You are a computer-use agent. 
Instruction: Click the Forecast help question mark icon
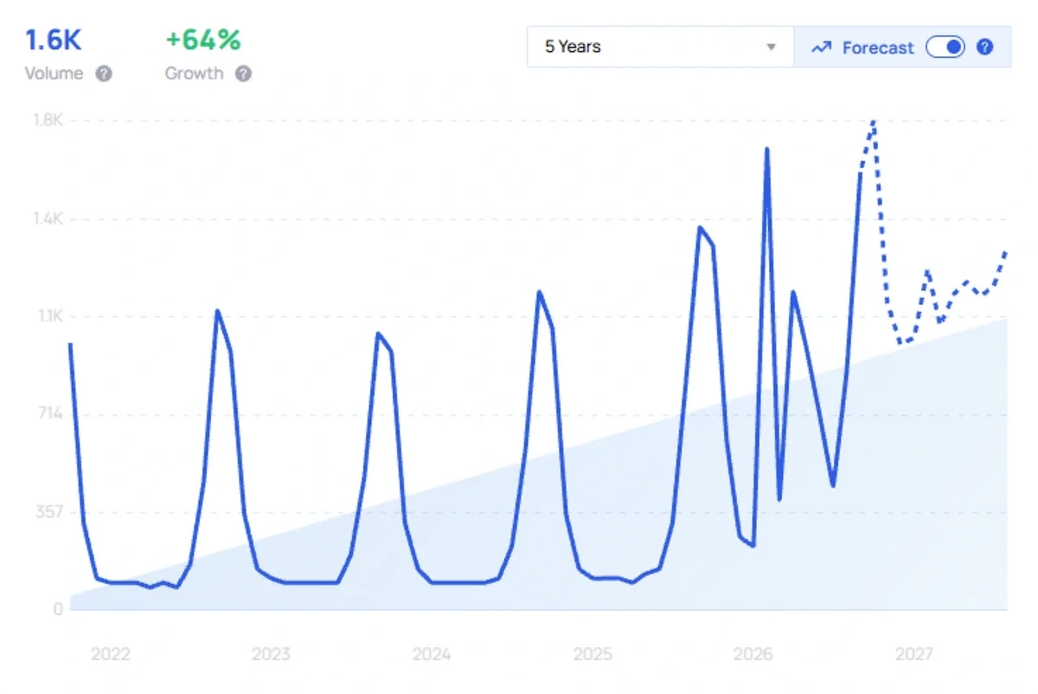[x=984, y=48]
